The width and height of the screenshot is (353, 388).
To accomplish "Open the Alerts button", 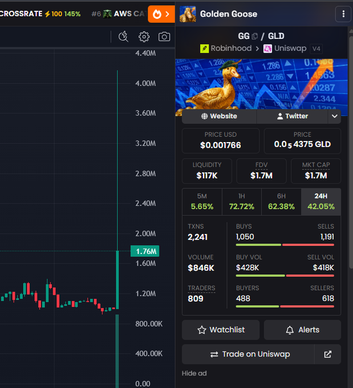I will point(302,330).
